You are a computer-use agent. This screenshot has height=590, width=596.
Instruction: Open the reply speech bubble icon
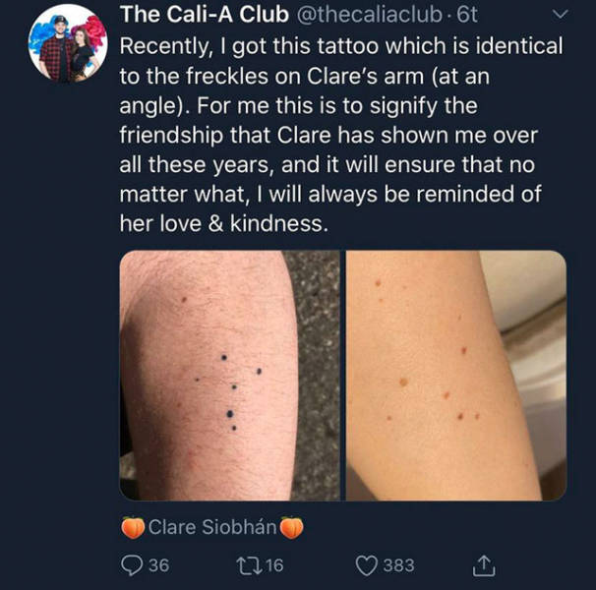(131, 565)
